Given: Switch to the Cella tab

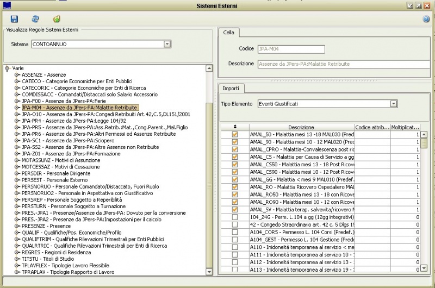Looking at the screenshot, I should click(x=229, y=33).
